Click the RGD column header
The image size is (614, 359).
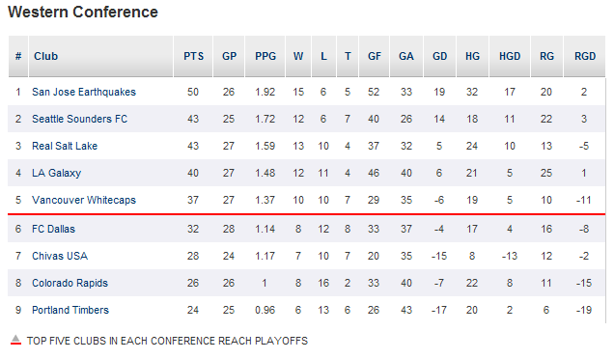pyautogui.click(x=585, y=56)
